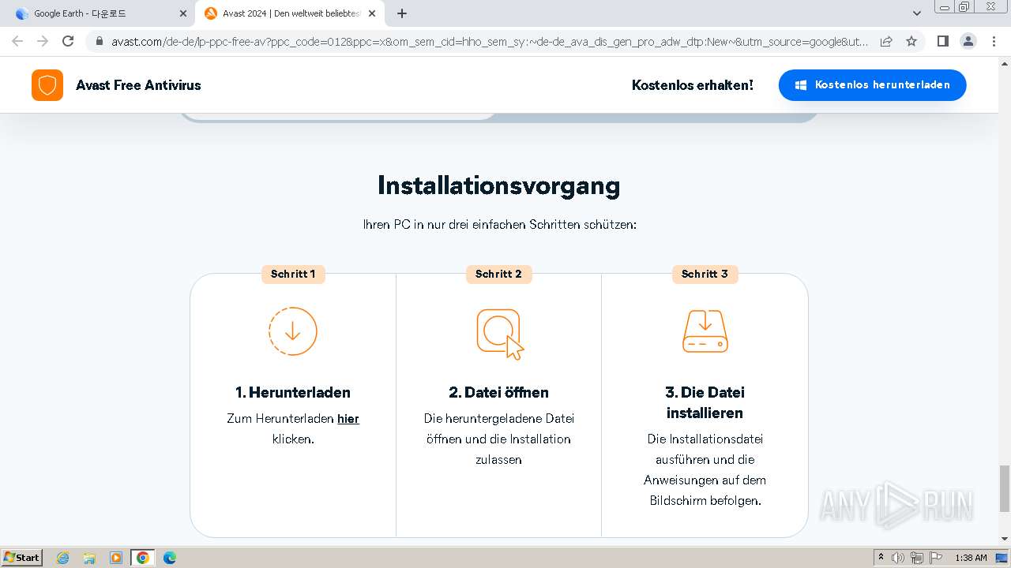The image size is (1011, 568).
Task: Click the Action Center flag icon
Action: pos(936,558)
